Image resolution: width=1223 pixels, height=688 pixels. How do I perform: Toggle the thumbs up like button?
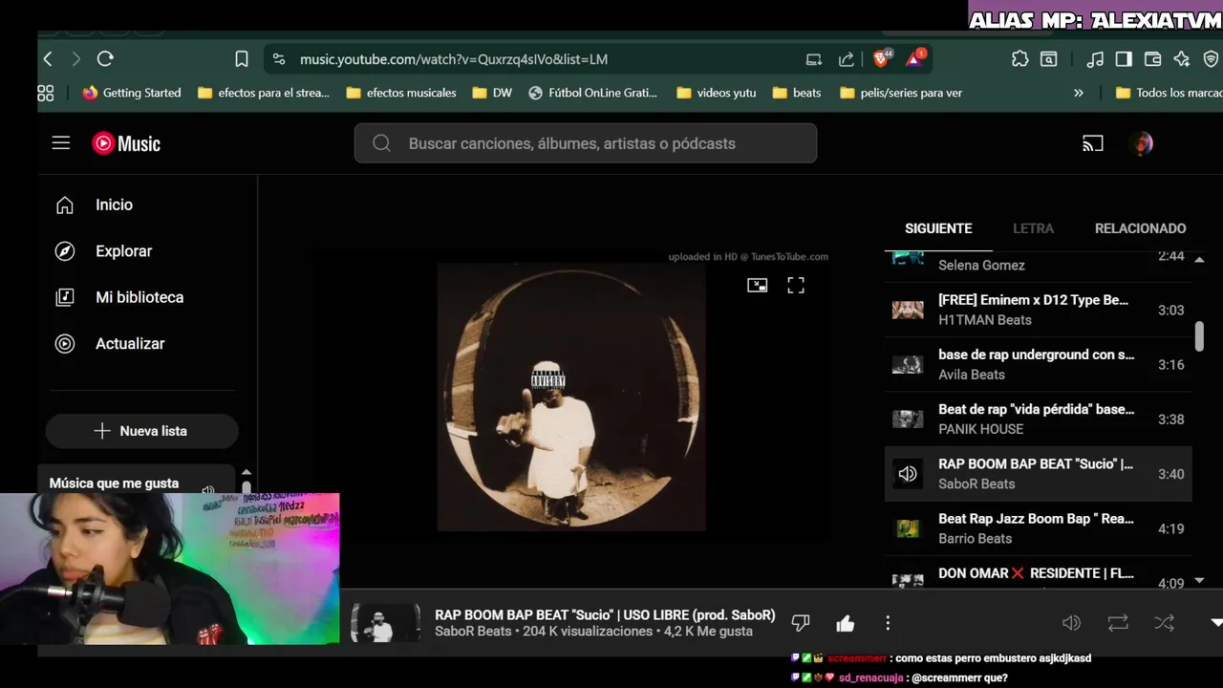point(846,623)
